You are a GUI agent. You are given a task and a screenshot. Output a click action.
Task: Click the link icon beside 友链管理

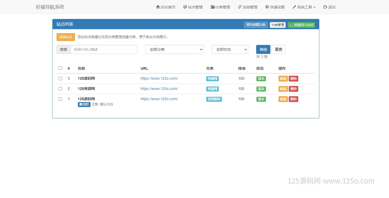(240, 7)
